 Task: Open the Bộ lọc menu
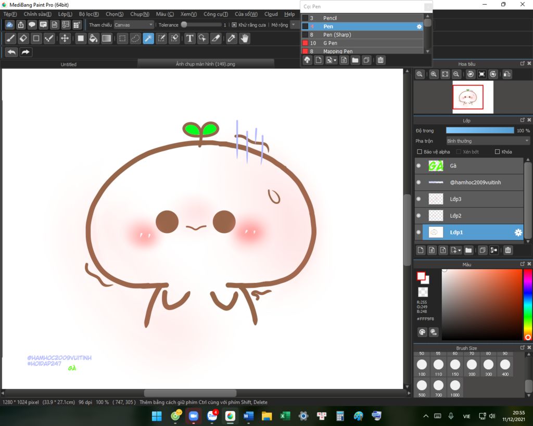pyautogui.click(x=88, y=14)
